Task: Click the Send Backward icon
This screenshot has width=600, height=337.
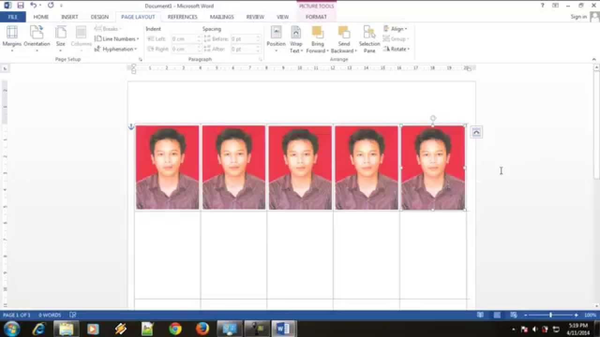Action: pyautogui.click(x=344, y=32)
